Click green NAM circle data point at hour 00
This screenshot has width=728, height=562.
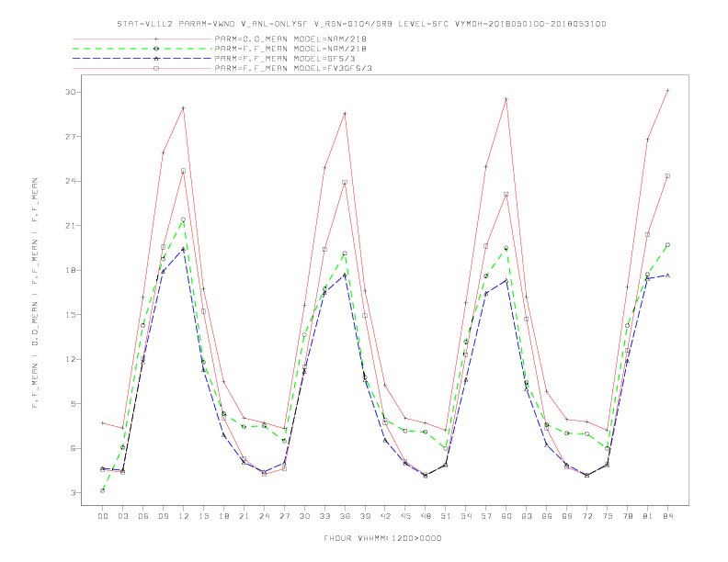click(x=103, y=490)
